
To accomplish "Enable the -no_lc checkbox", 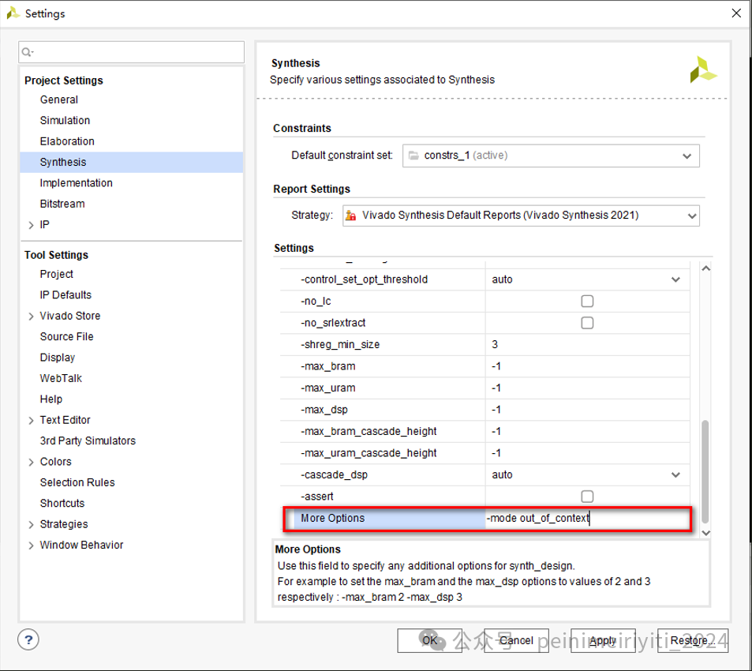I will [x=587, y=302].
